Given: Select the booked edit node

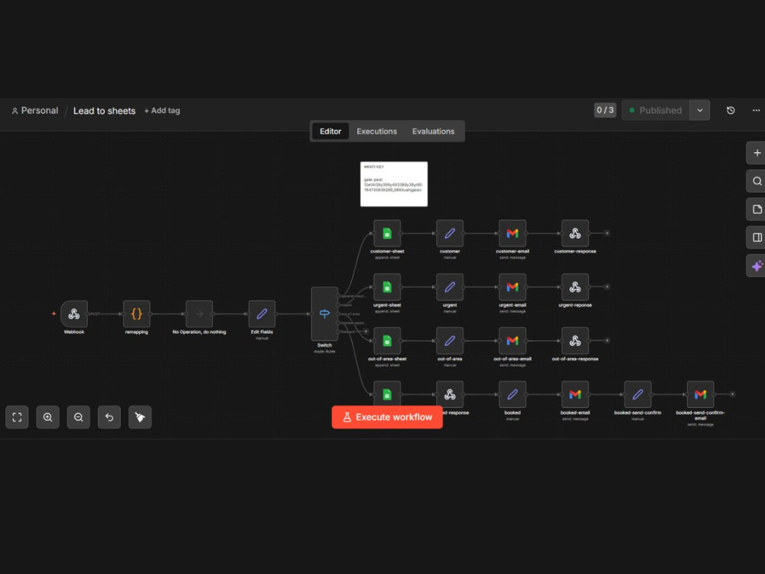Looking at the screenshot, I should pos(513,394).
